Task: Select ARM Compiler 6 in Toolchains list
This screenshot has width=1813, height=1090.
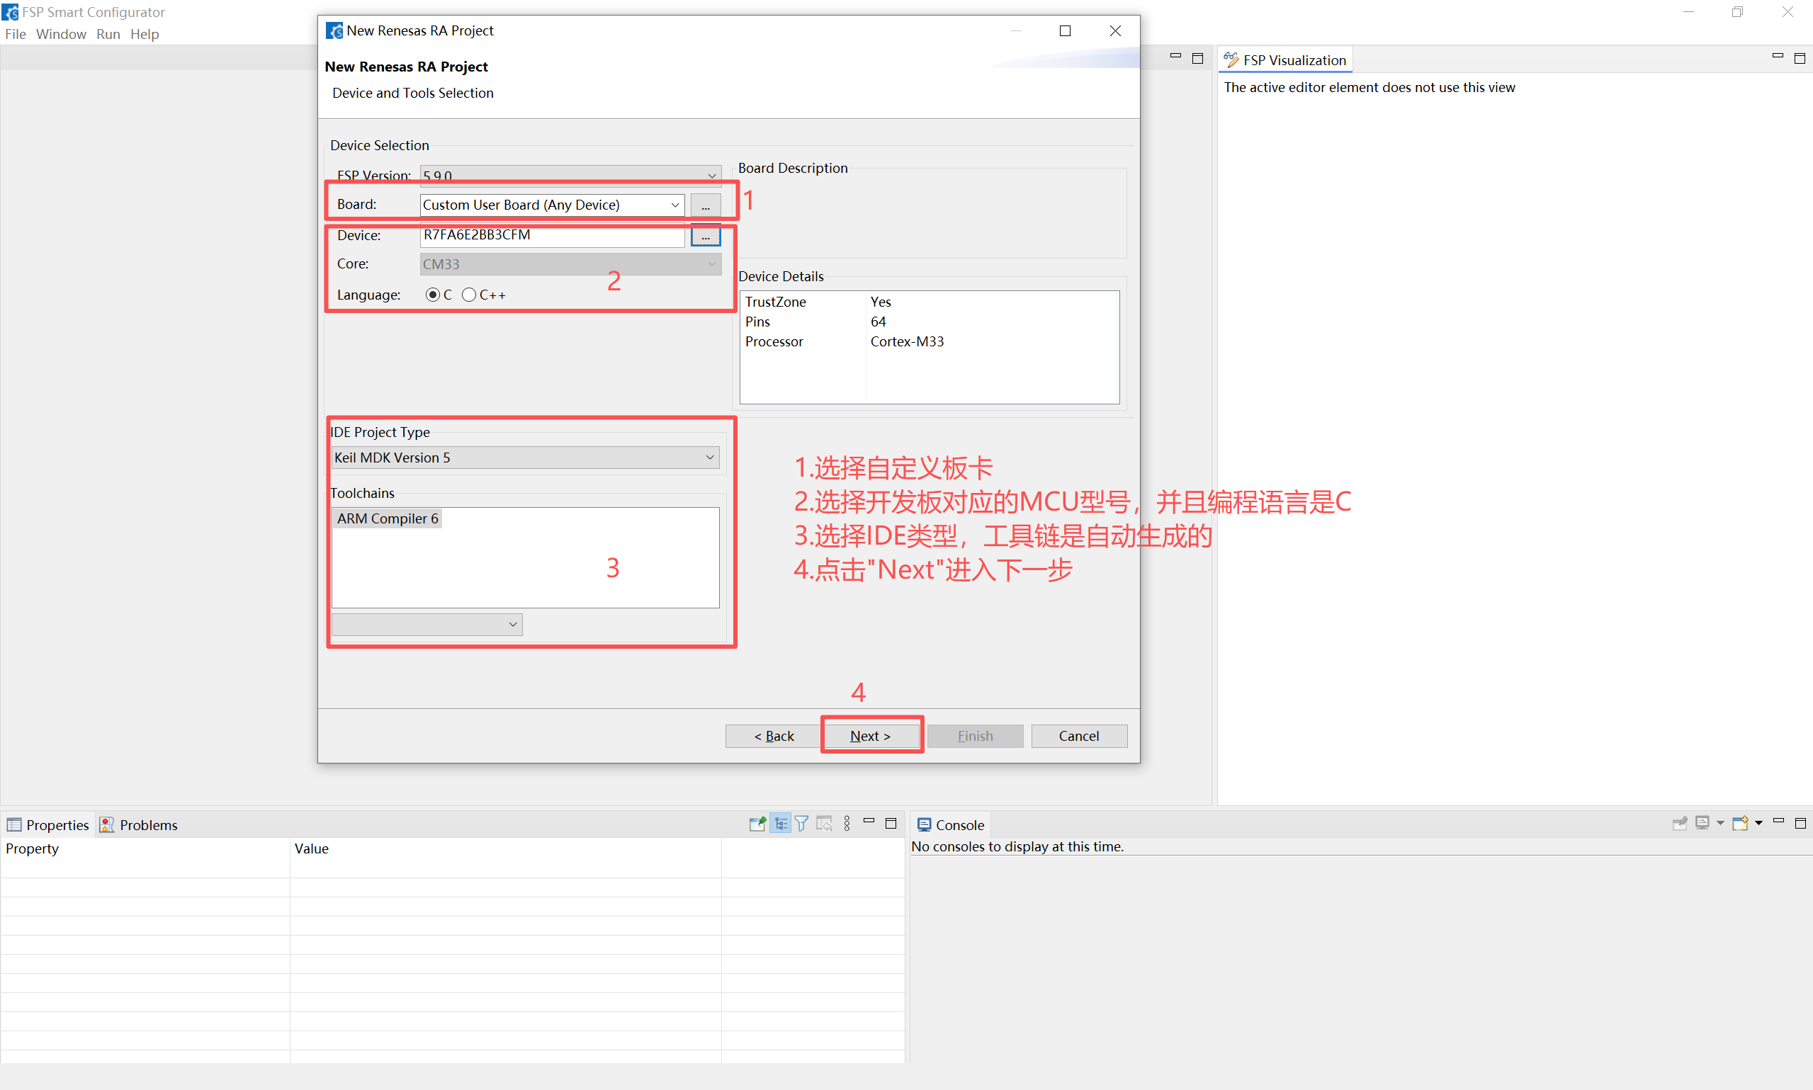Action: [388, 518]
